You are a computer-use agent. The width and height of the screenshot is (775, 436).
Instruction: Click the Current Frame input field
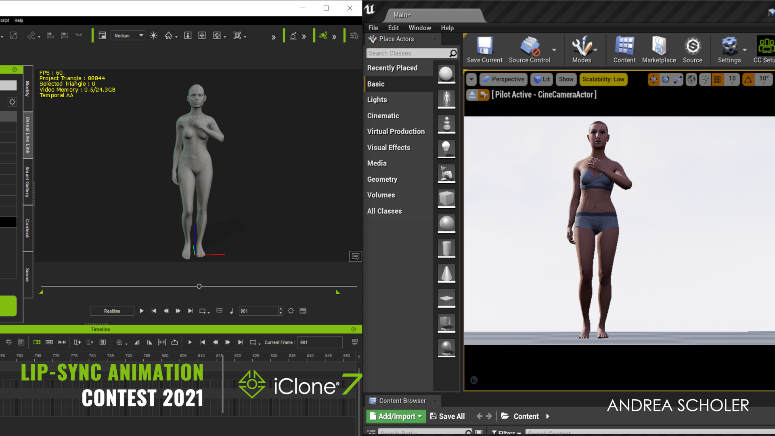pos(320,342)
